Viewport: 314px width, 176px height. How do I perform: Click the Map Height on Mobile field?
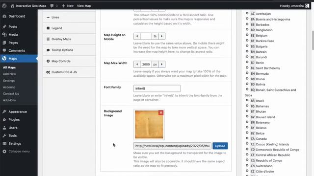[x=146, y=36]
